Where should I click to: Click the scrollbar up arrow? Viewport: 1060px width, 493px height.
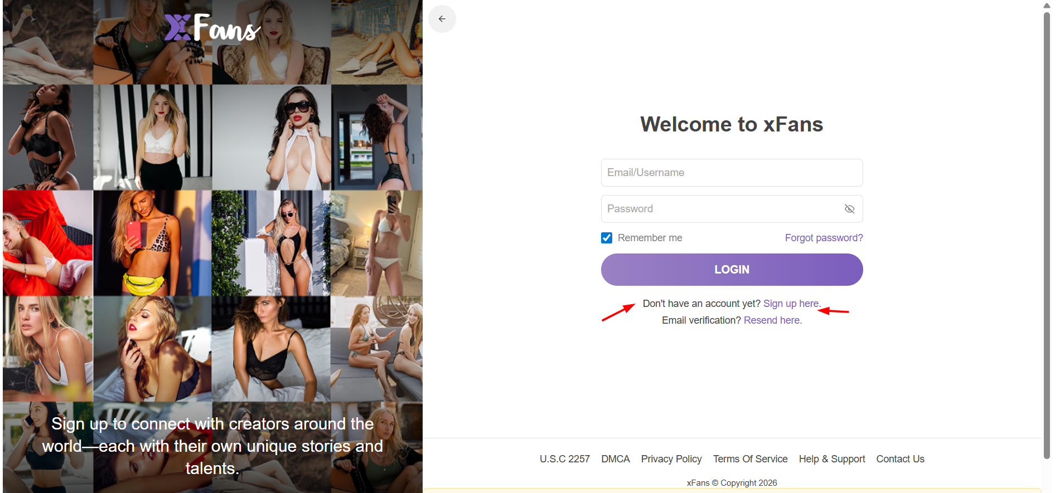click(x=1047, y=5)
